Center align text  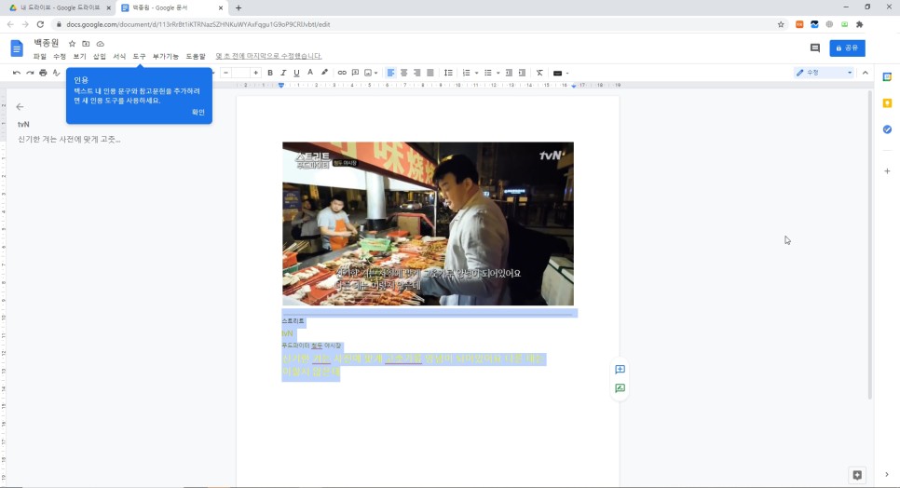(x=404, y=73)
